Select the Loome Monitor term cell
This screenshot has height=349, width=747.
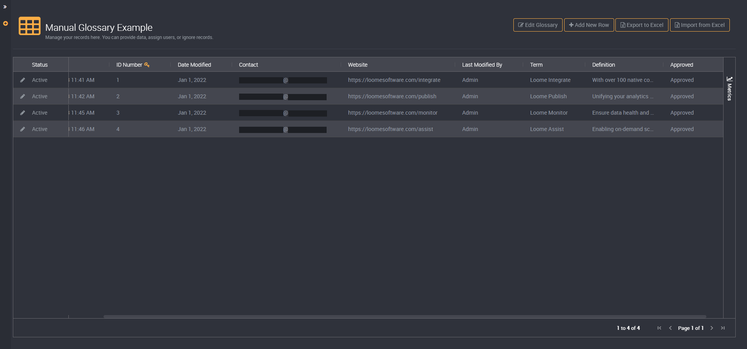[549, 113]
